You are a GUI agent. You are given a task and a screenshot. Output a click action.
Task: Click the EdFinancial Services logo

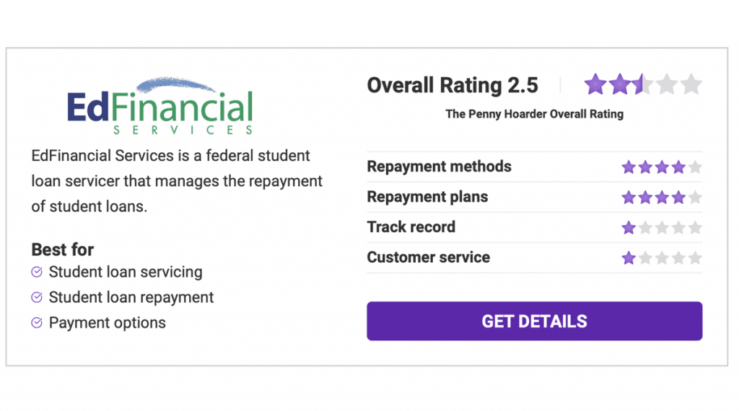point(159,107)
